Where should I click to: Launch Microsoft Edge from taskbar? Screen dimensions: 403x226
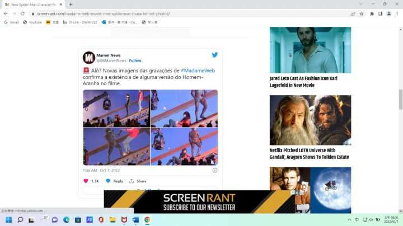coord(66,220)
